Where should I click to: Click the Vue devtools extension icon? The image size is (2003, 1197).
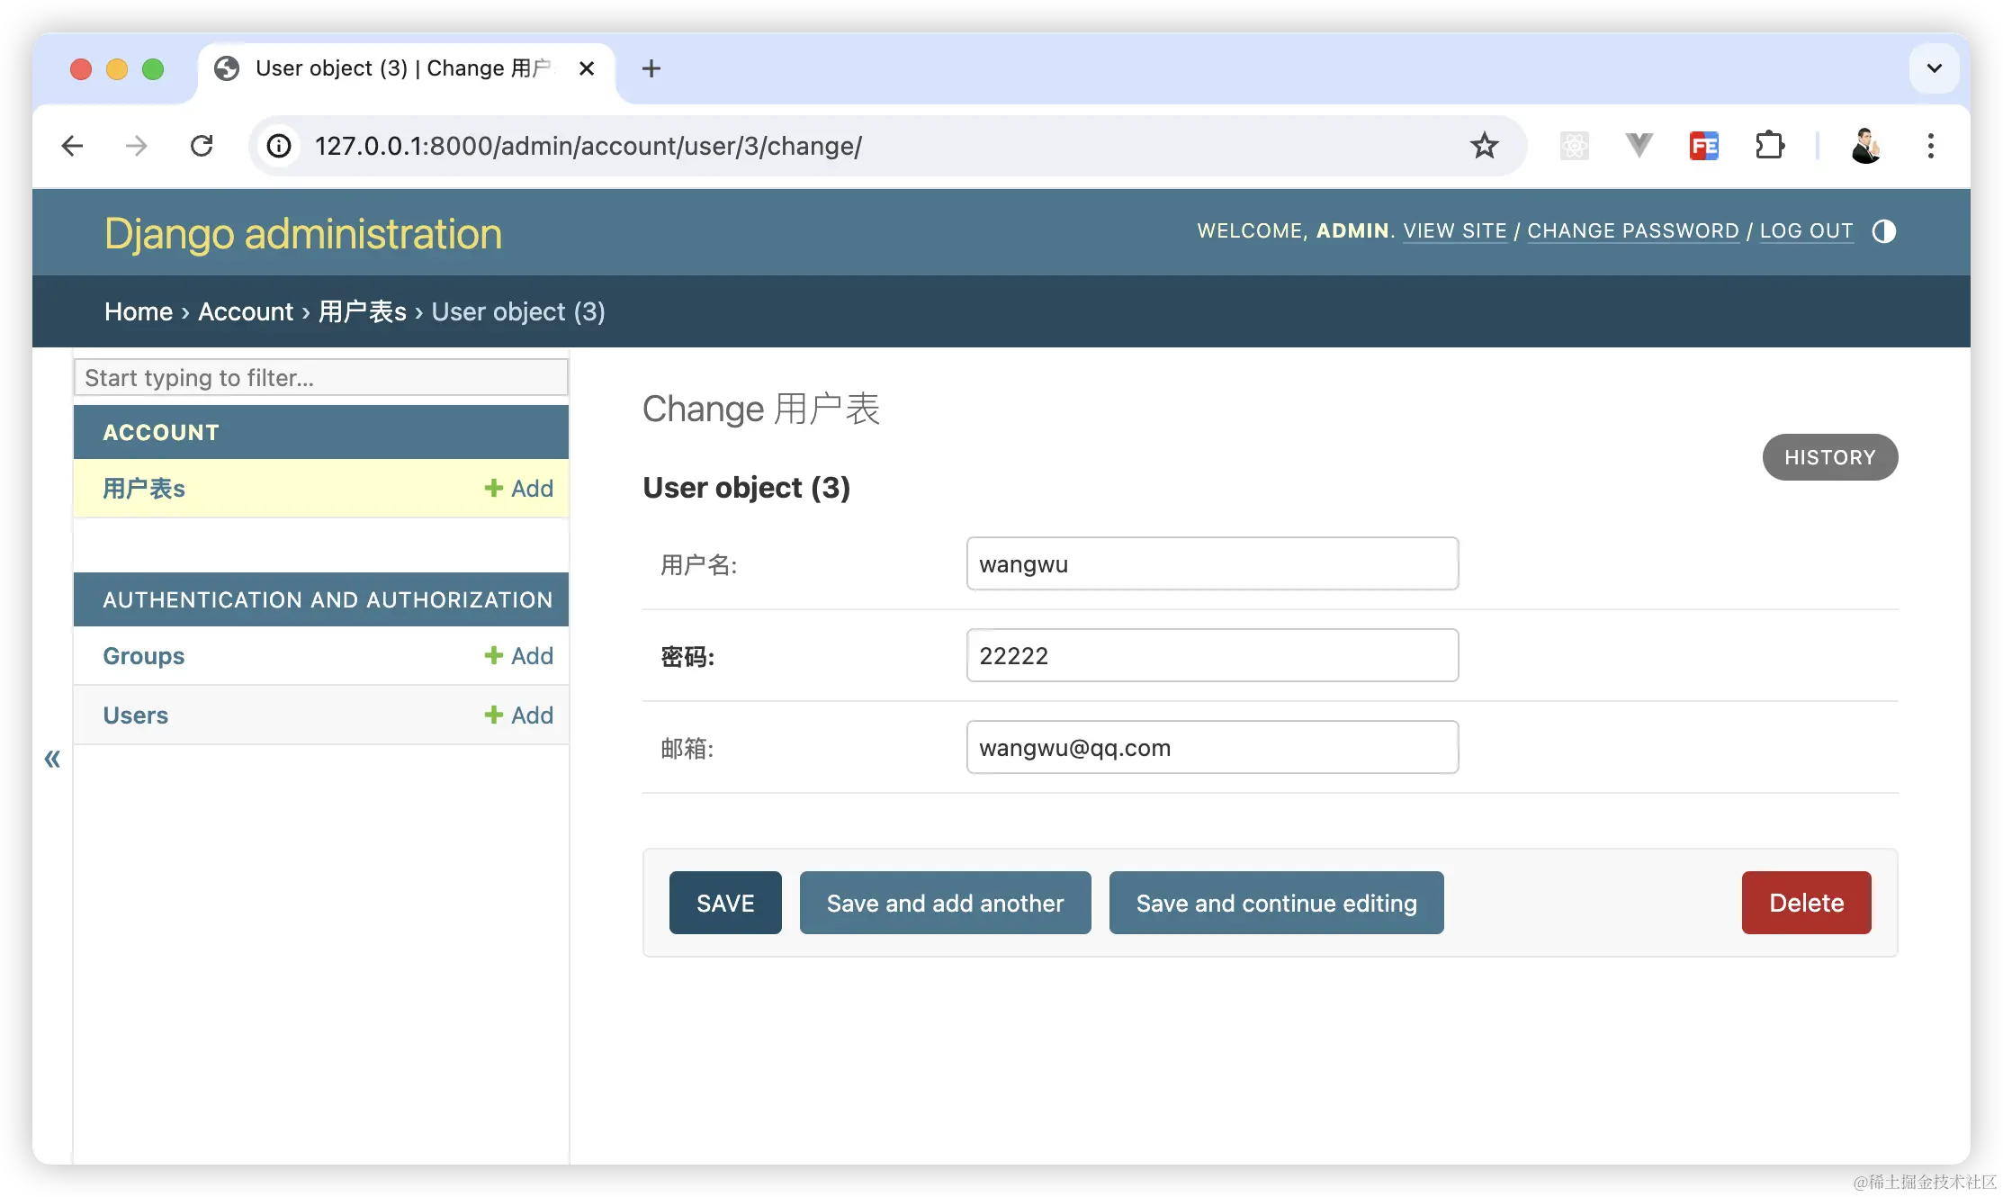(1639, 146)
